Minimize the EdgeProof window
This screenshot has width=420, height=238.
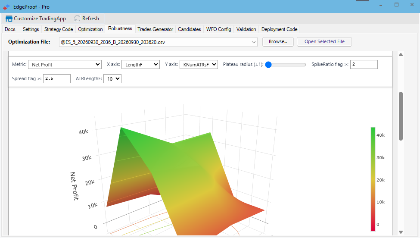click(381, 5)
